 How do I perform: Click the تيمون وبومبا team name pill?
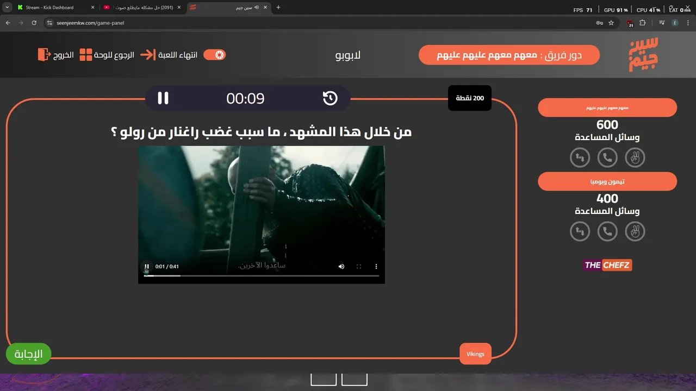point(607,181)
